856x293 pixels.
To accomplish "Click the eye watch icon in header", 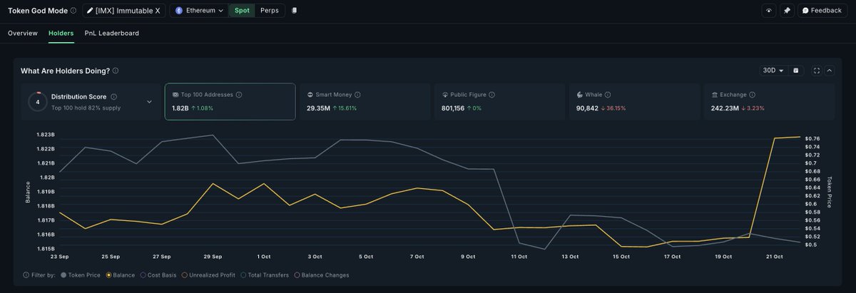I will coord(769,11).
